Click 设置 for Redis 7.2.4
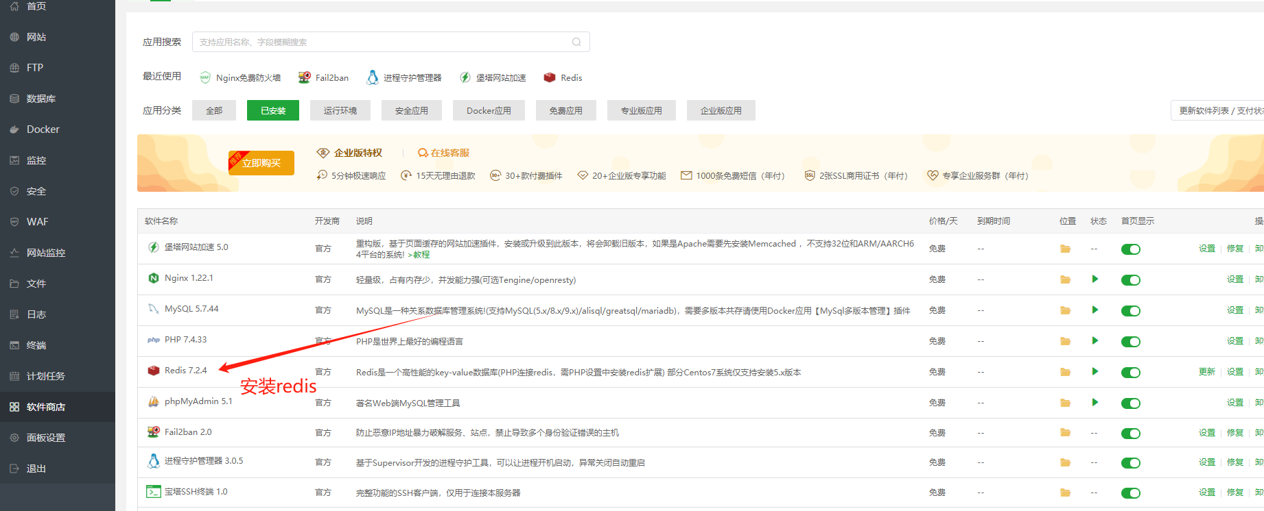 pyautogui.click(x=1235, y=372)
